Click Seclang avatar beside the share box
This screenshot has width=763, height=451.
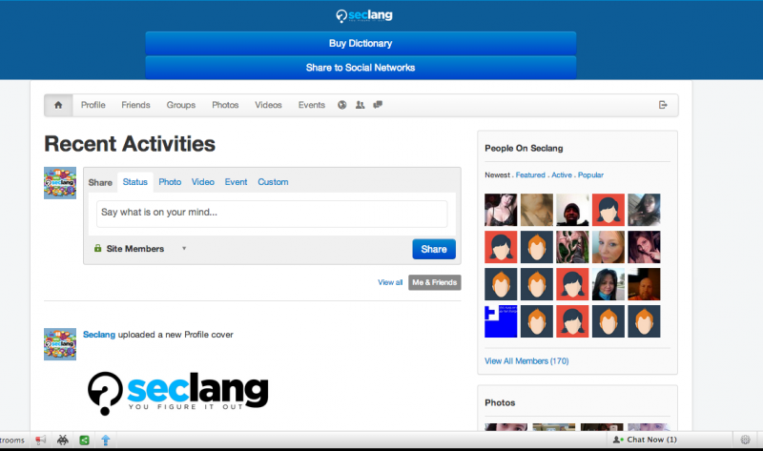click(x=60, y=183)
